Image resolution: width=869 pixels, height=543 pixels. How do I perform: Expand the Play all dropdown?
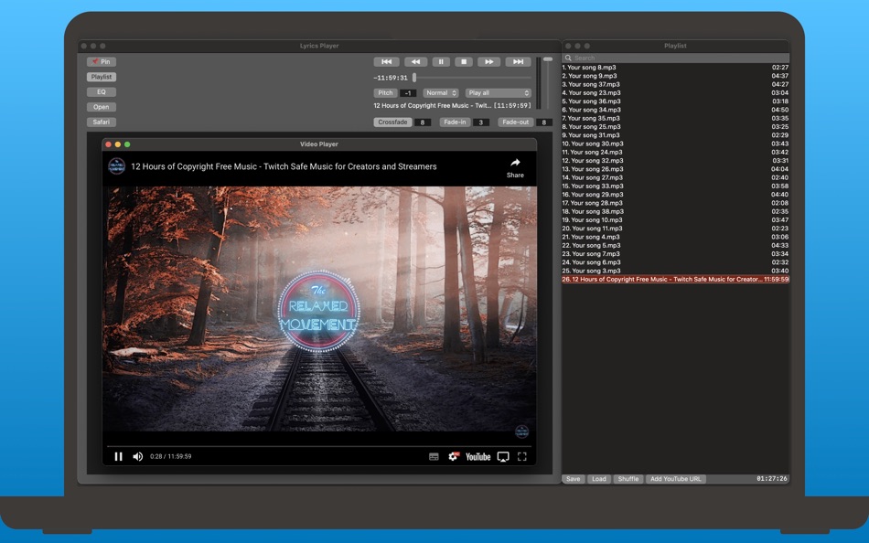[x=498, y=93]
